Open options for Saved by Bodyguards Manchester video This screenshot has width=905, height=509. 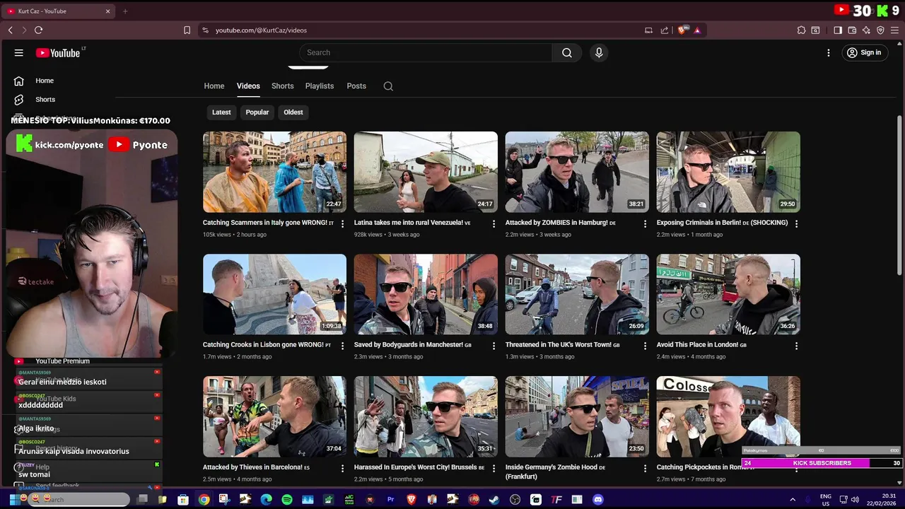(x=494, y=346)
